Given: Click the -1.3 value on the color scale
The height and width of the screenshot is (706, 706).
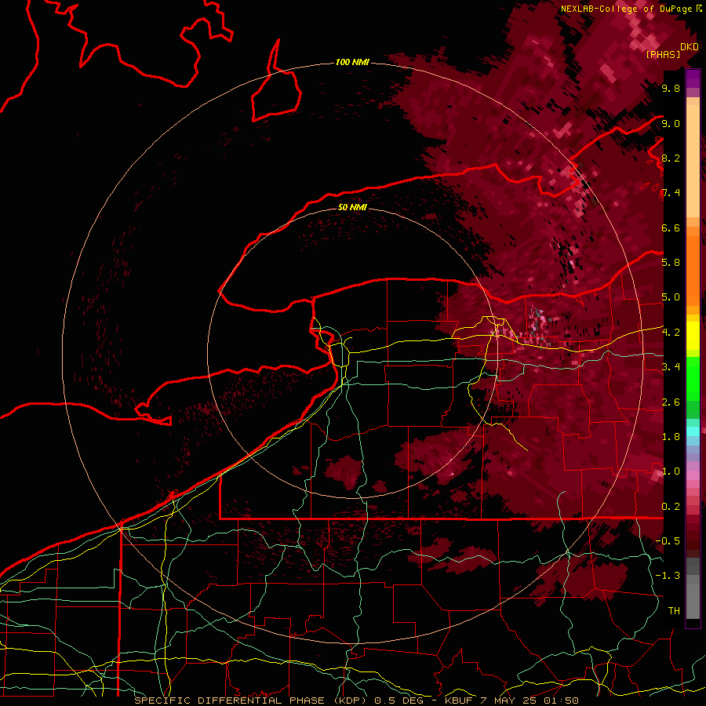Looking at the screenshot, I should [668, 576].
